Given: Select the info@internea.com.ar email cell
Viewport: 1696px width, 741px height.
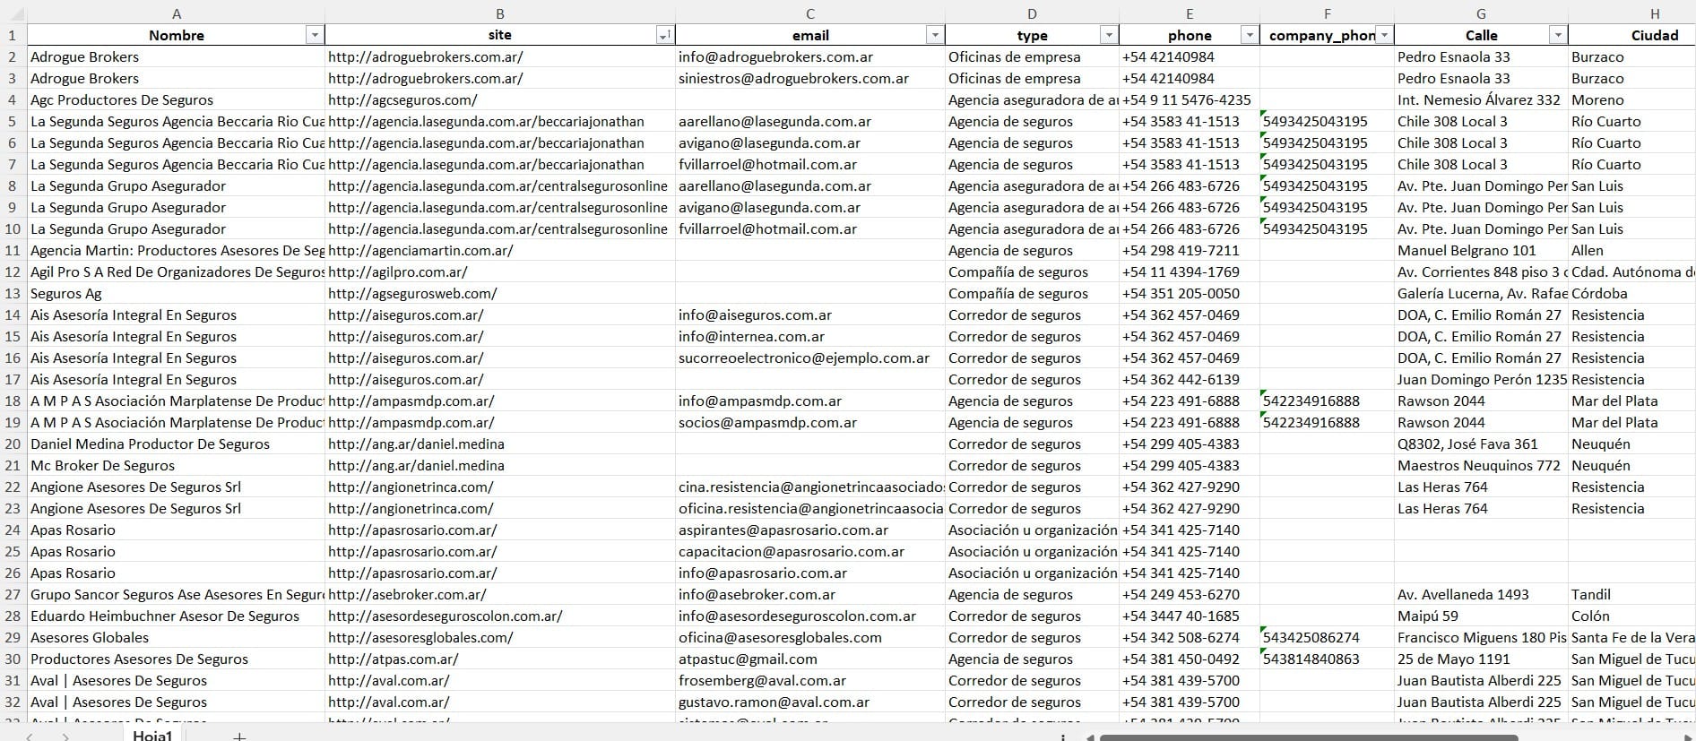Looking at the screenshot, I should [x=810, y=336].
